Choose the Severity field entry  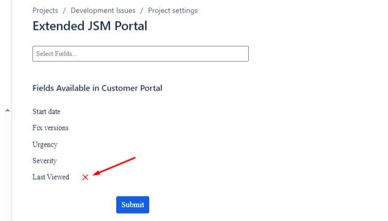pos(45,161)
